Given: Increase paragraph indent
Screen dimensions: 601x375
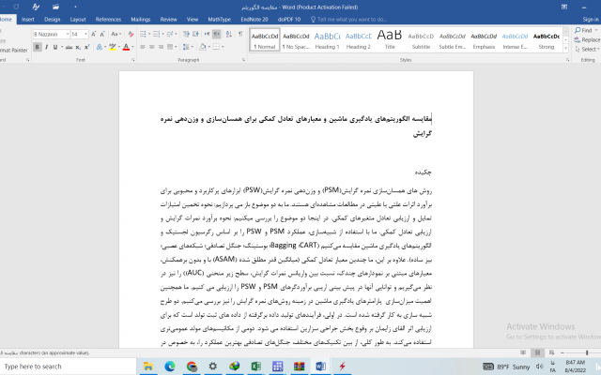Looking at the screenshot, I should [x=195, y=34].
